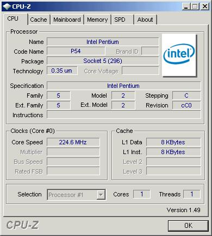The image size is (212, 236).
Task: Open the About tab
Action: (x=145, y=20)
